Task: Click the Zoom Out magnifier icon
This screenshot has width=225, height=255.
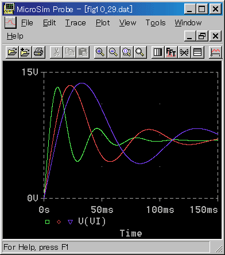Action: 114,52
